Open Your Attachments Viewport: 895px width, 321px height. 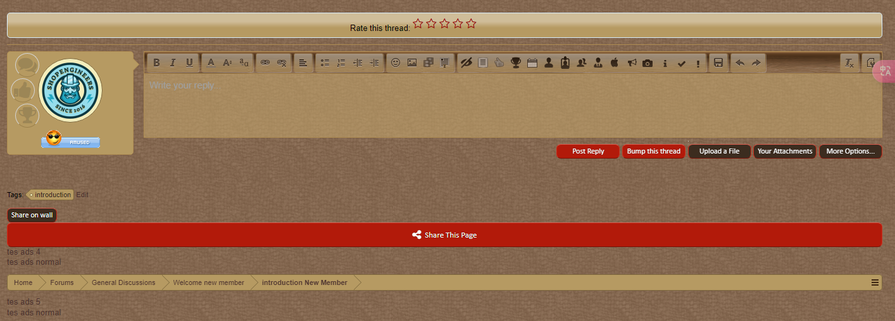pos(785,152)
